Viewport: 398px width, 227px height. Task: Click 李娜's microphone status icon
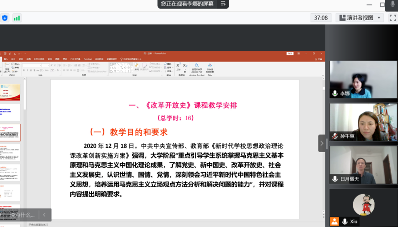click(x=335, y=93)
